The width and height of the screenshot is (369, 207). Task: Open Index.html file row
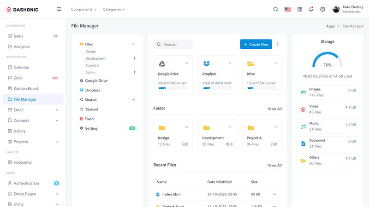click(x=217, y=194)
